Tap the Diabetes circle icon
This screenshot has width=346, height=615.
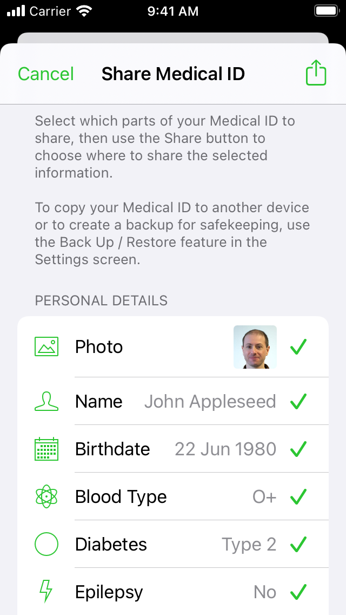click(46, 544)
